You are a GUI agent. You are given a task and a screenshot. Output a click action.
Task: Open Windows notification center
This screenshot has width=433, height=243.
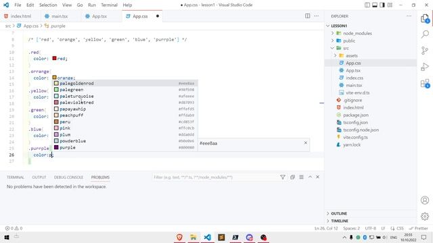click(424, 237)
